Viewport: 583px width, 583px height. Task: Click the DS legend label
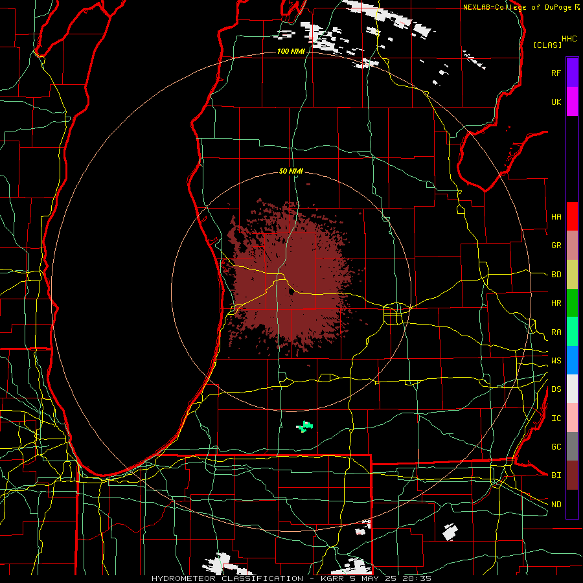556,389
